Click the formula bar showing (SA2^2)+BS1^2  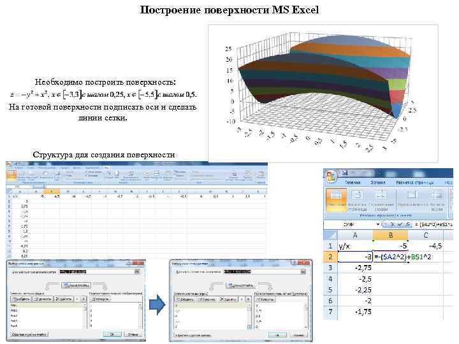433,225
